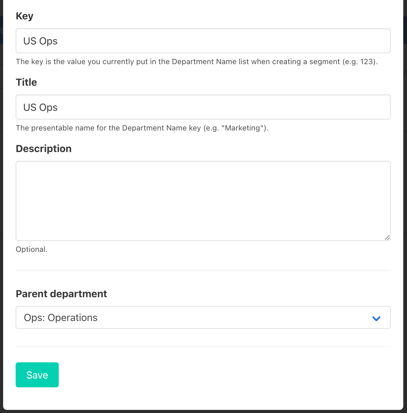The height and width of the screenshot is (413, 407).
Task: Click the dark backdrop strip left of the dialog
Action: click(1, 219)
